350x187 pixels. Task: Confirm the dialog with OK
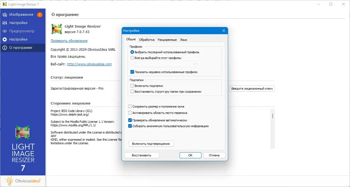[x=190, y=155]
